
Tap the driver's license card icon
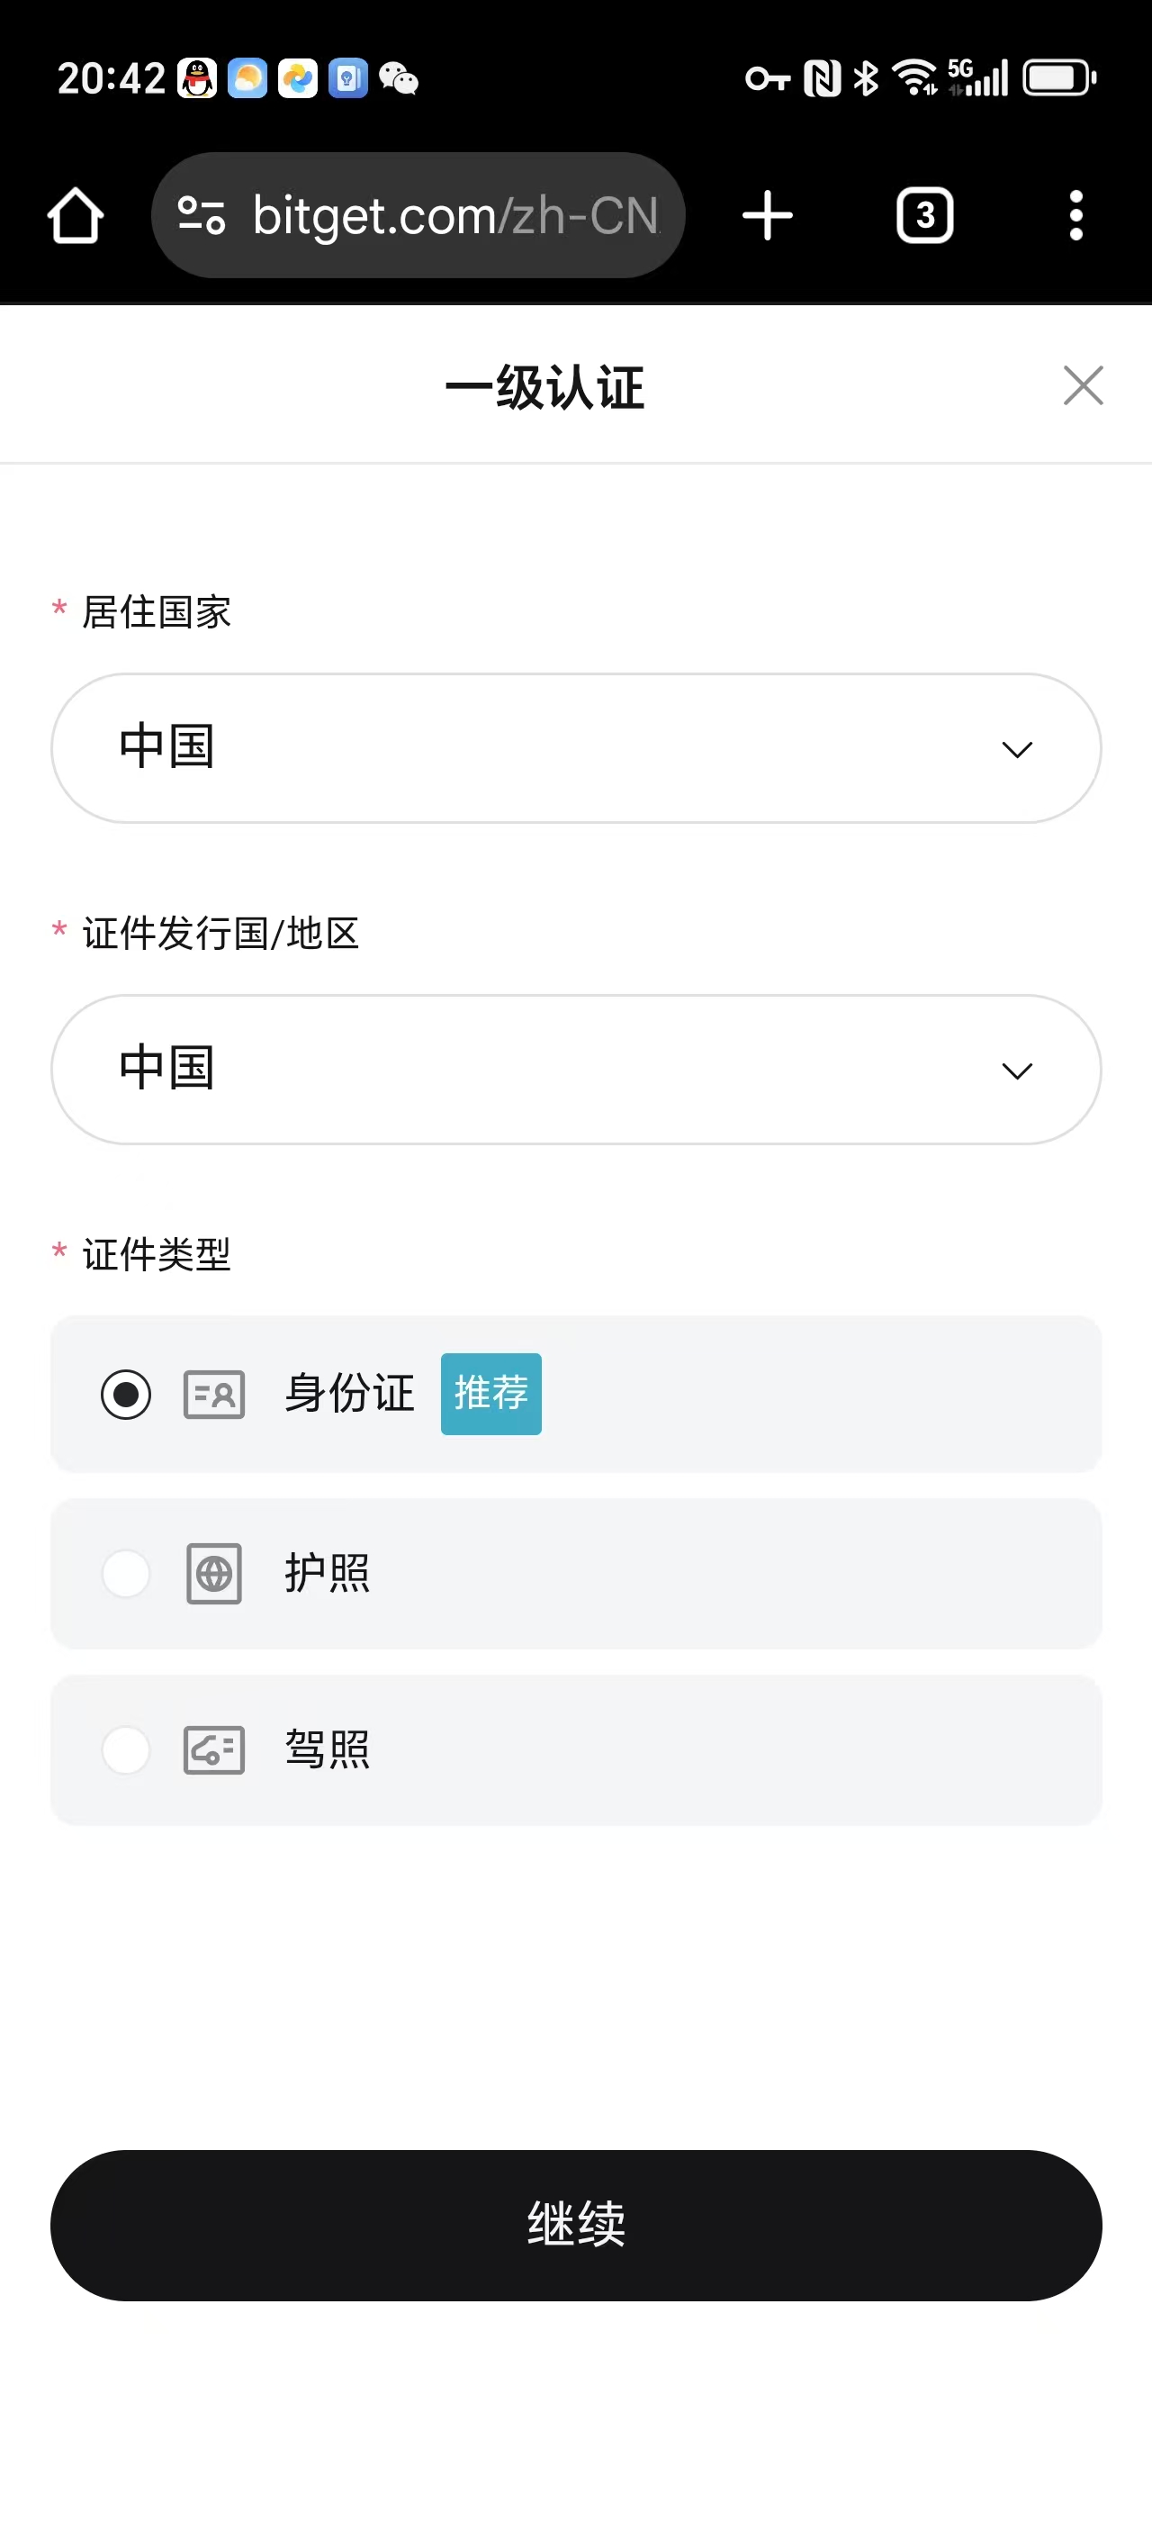[214, 1749]
